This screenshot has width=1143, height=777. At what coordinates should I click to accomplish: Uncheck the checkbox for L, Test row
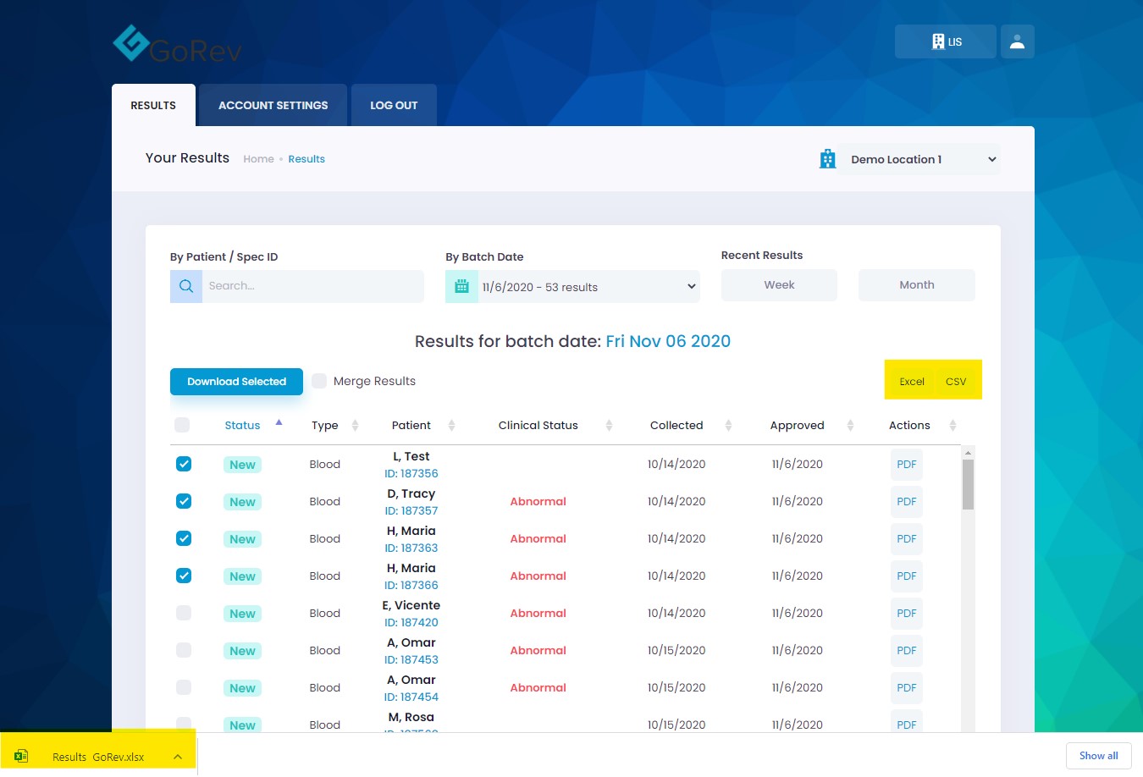click(x=184, y=464)
